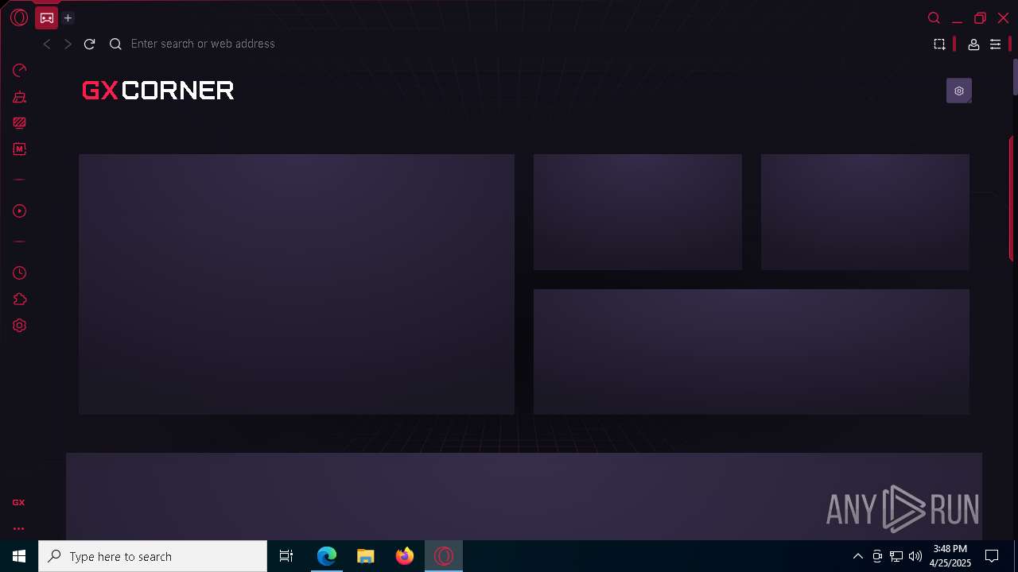Screen dimensions: 1018x572
Task: Open the wide card below the two upper cards
Action: click(x=752, y=352)
